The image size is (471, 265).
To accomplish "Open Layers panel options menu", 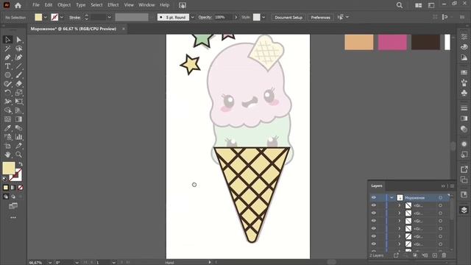I will pyautogui.click(x=453, y=186).
